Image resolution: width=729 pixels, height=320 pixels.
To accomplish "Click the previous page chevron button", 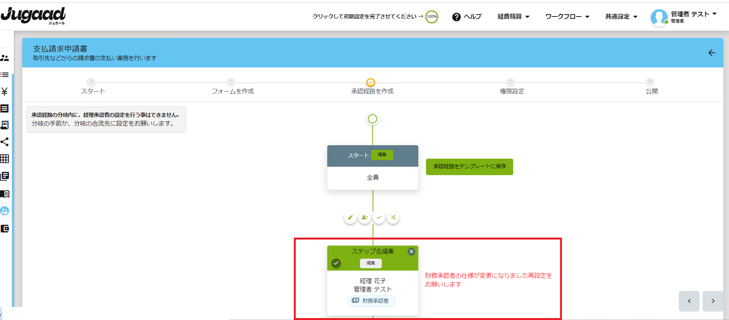I will click(689, 301).
